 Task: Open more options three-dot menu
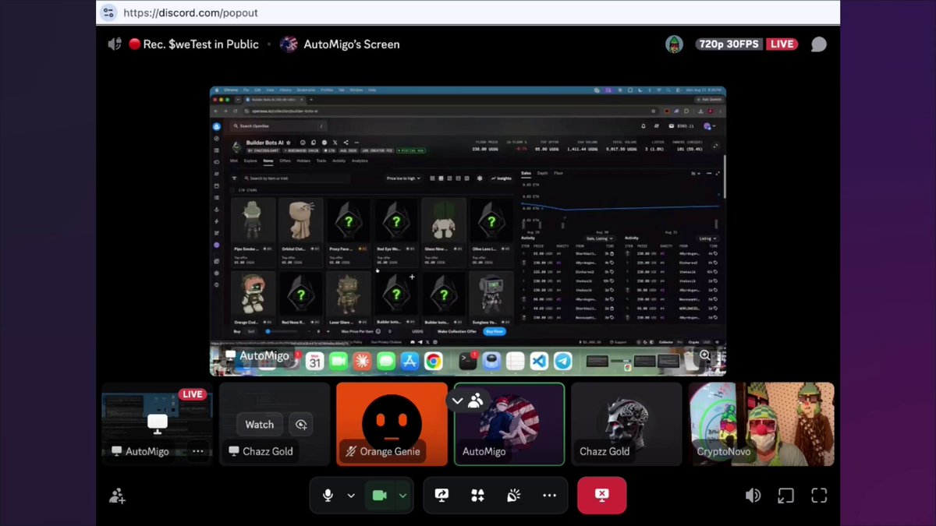(549, 496)
